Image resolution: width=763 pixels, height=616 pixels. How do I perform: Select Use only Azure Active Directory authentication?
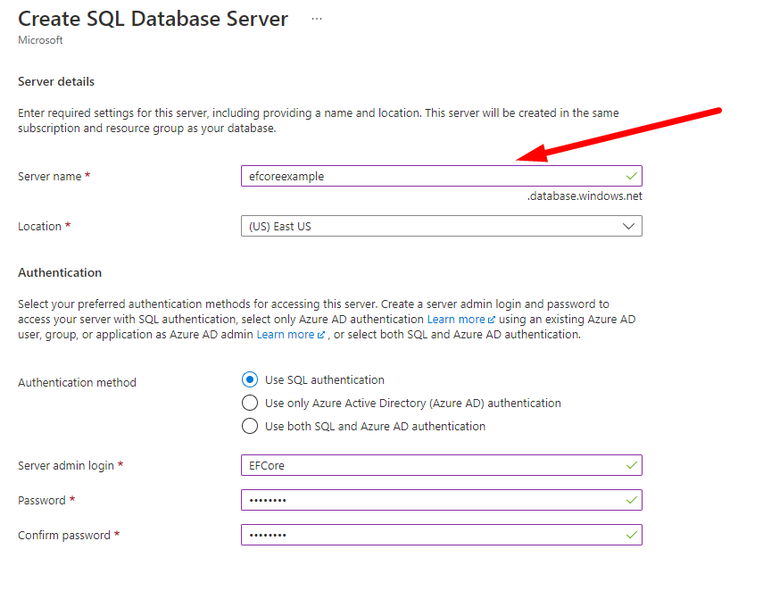point(250,404)
